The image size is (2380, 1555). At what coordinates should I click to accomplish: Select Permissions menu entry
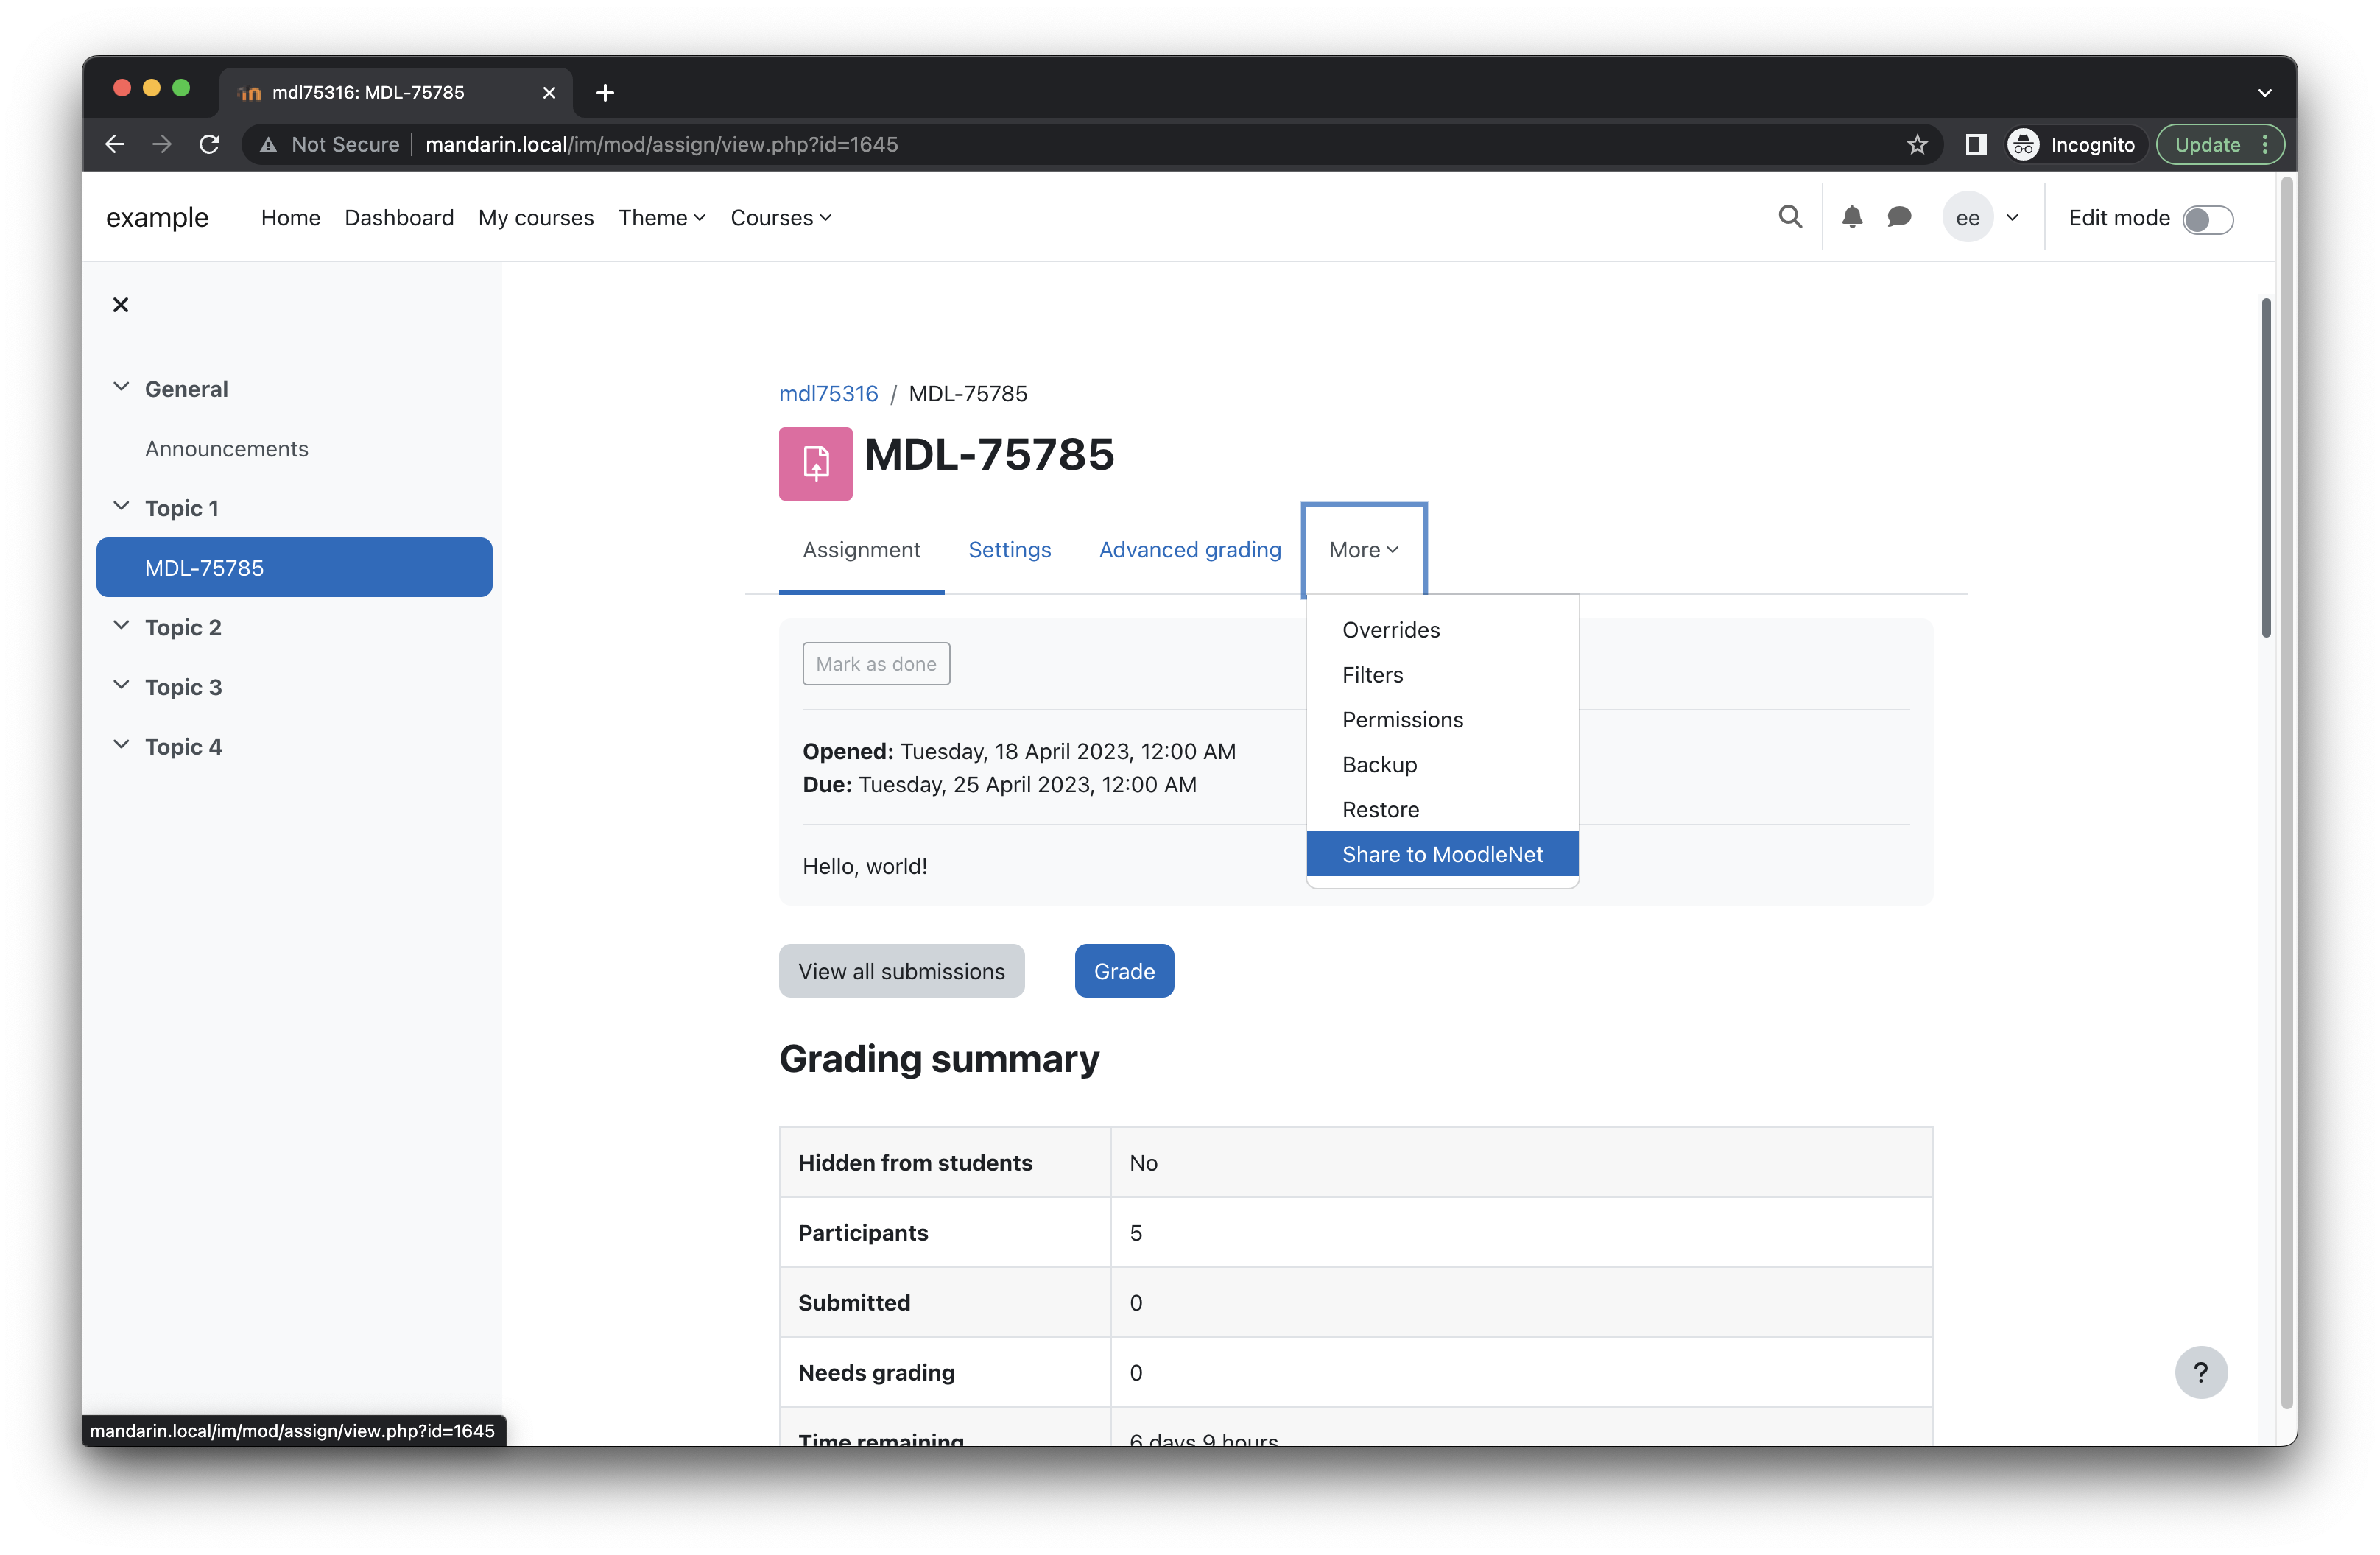[x=1442, y=720]
